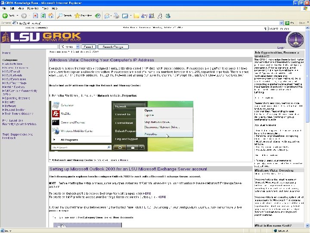Click the Edit page toolbar icon
Viewport: 310px width, 233px height.
pyautogui.click(x=125, y=16)
